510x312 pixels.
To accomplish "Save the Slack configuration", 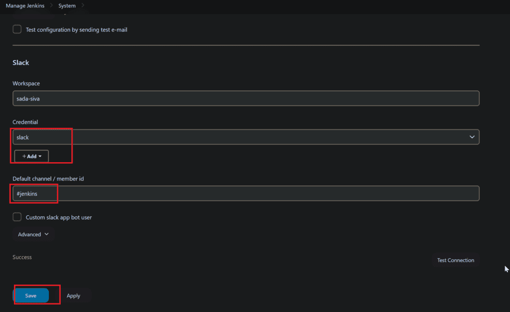I will coord(31,296).
